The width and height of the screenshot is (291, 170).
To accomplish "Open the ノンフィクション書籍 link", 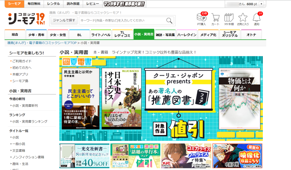I will coord(28,157).
